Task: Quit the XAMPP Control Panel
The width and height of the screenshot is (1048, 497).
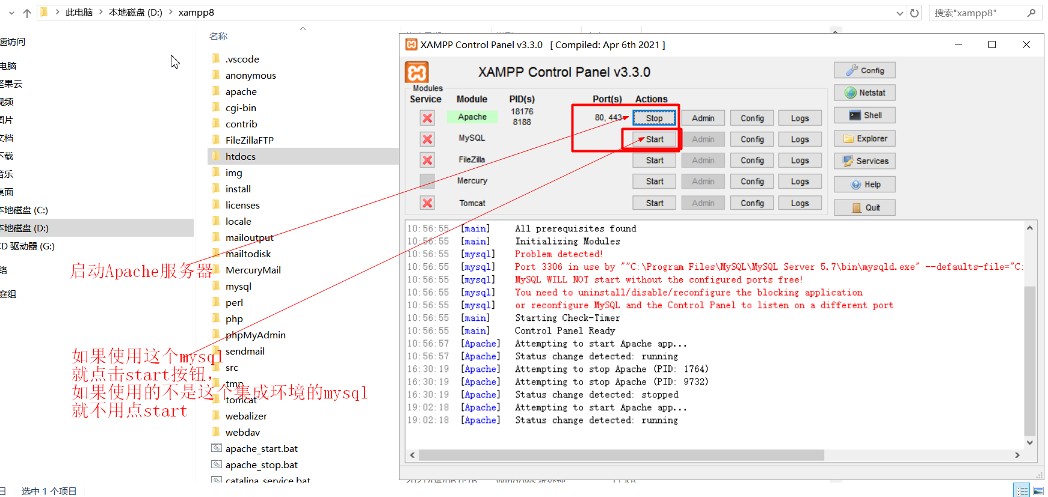Action: (865, 208)
